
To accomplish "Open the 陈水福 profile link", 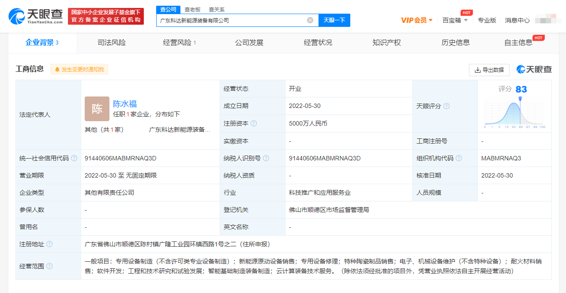I will pos(125,104).
